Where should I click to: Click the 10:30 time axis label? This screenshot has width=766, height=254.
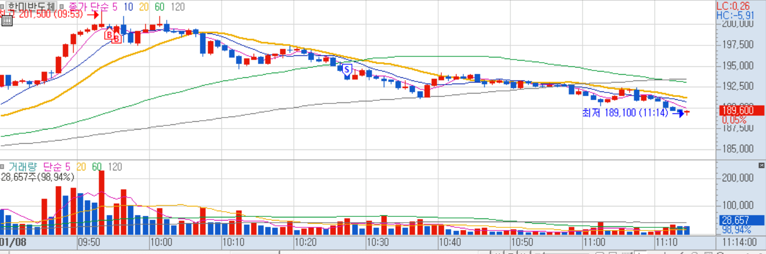coord(378,242)
